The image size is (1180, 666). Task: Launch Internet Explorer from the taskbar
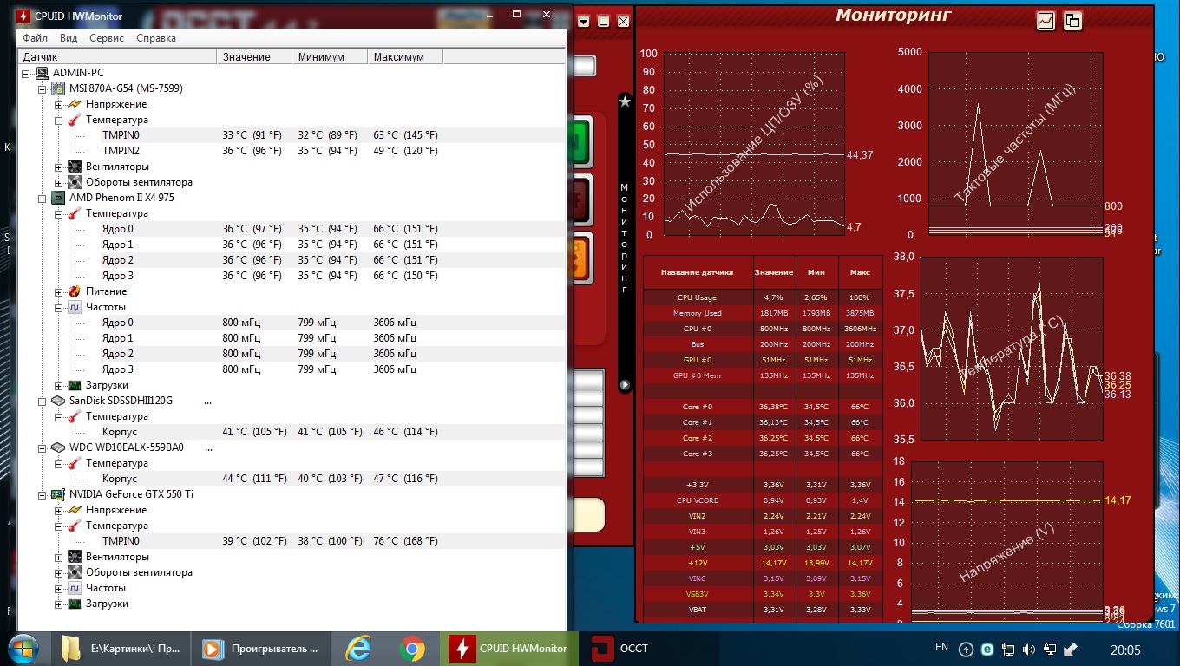point(357,648)
